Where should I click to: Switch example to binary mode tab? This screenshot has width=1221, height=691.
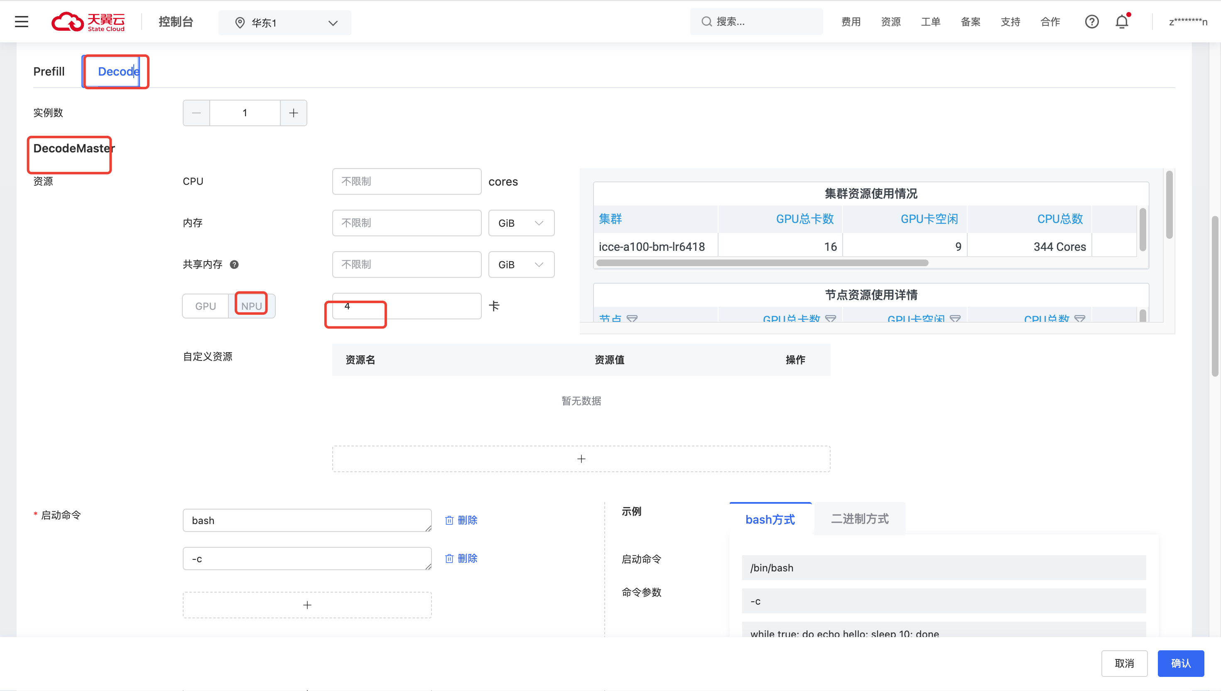coord(859,519)
